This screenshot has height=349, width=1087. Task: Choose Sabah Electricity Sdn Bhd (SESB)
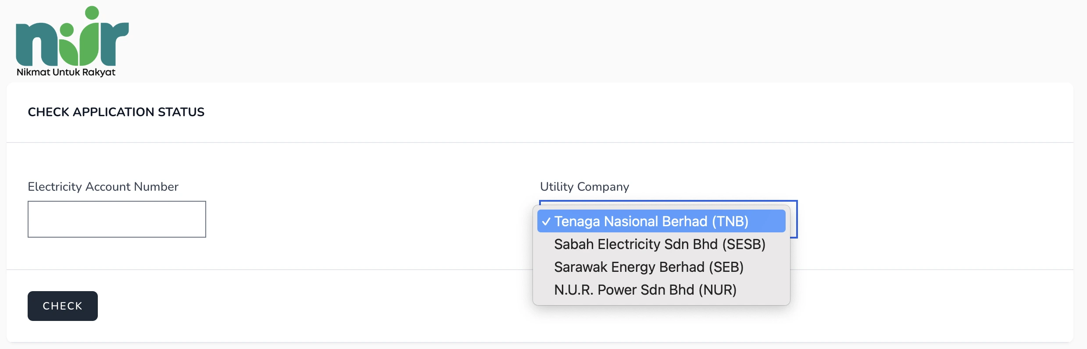(661, 244)
